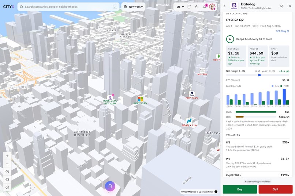Click the Hell's Kitchen map label

(x=126, y=35)
